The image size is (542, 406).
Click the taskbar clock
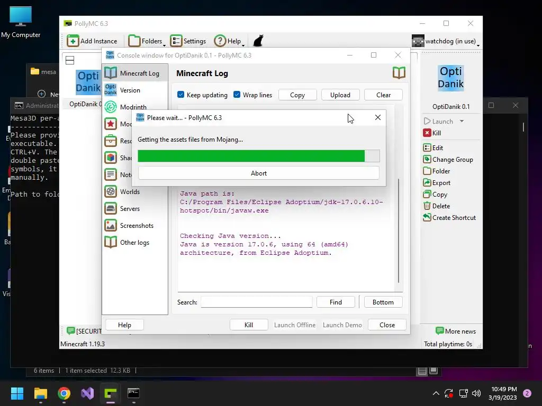click(503, 393)
